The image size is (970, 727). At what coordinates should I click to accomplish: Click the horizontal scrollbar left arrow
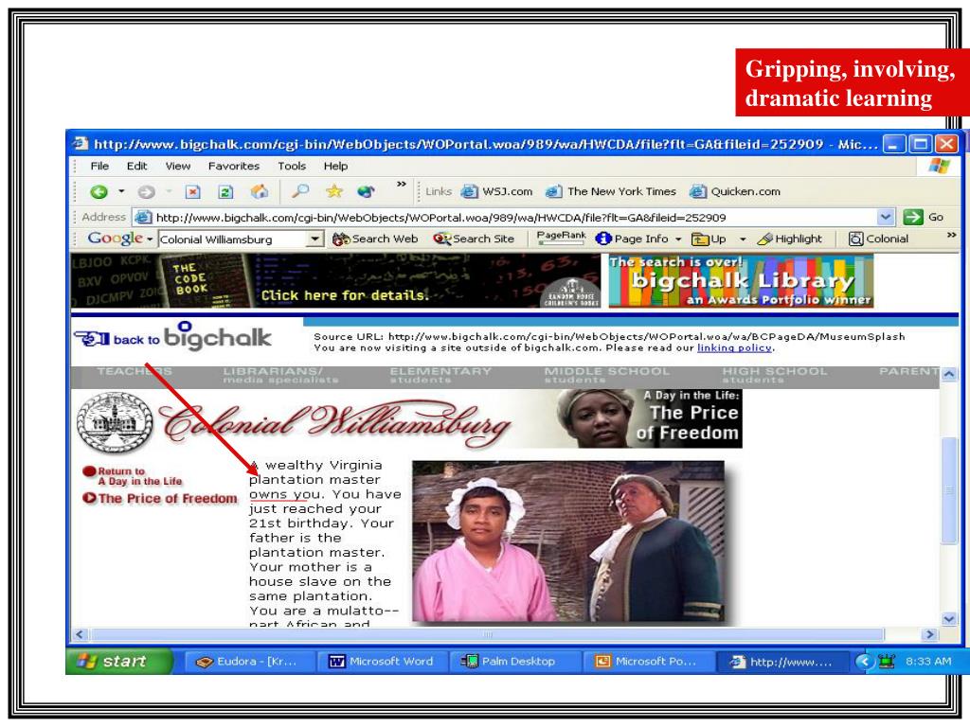[x=80, y=635]
